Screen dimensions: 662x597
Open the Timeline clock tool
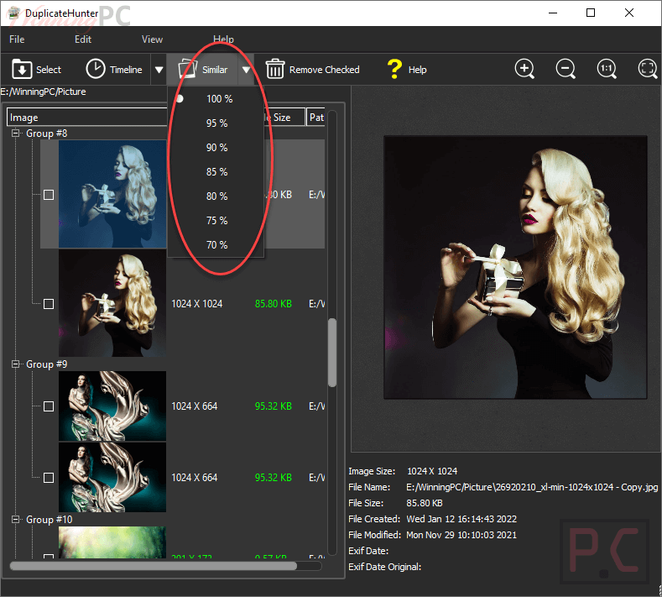click(x=96, y=69)
